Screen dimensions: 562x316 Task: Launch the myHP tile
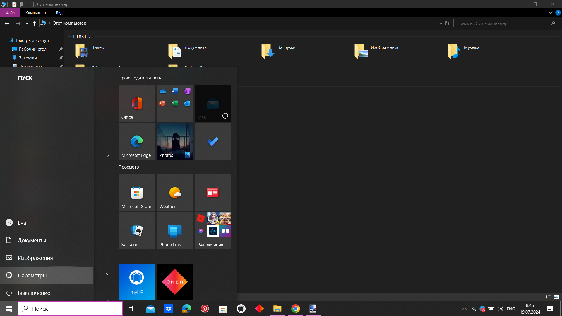(137, 282)
